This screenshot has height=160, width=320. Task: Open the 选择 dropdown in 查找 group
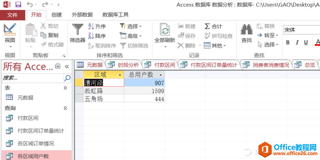tap(268, 45)
